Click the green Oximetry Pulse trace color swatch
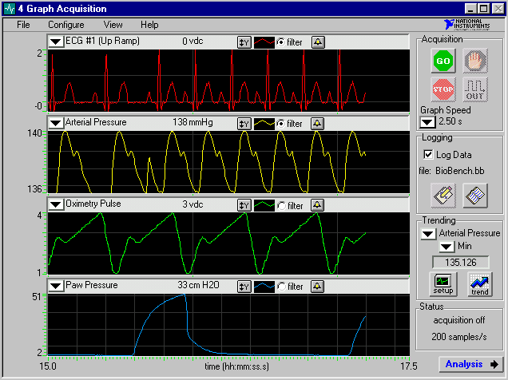The width and height of the screenshot is (508, 380). point(264,205)
